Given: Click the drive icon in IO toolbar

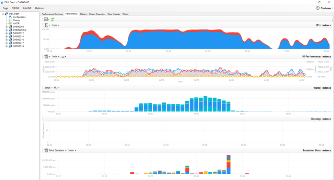Looking at the screenshot, I should [62, 57].
